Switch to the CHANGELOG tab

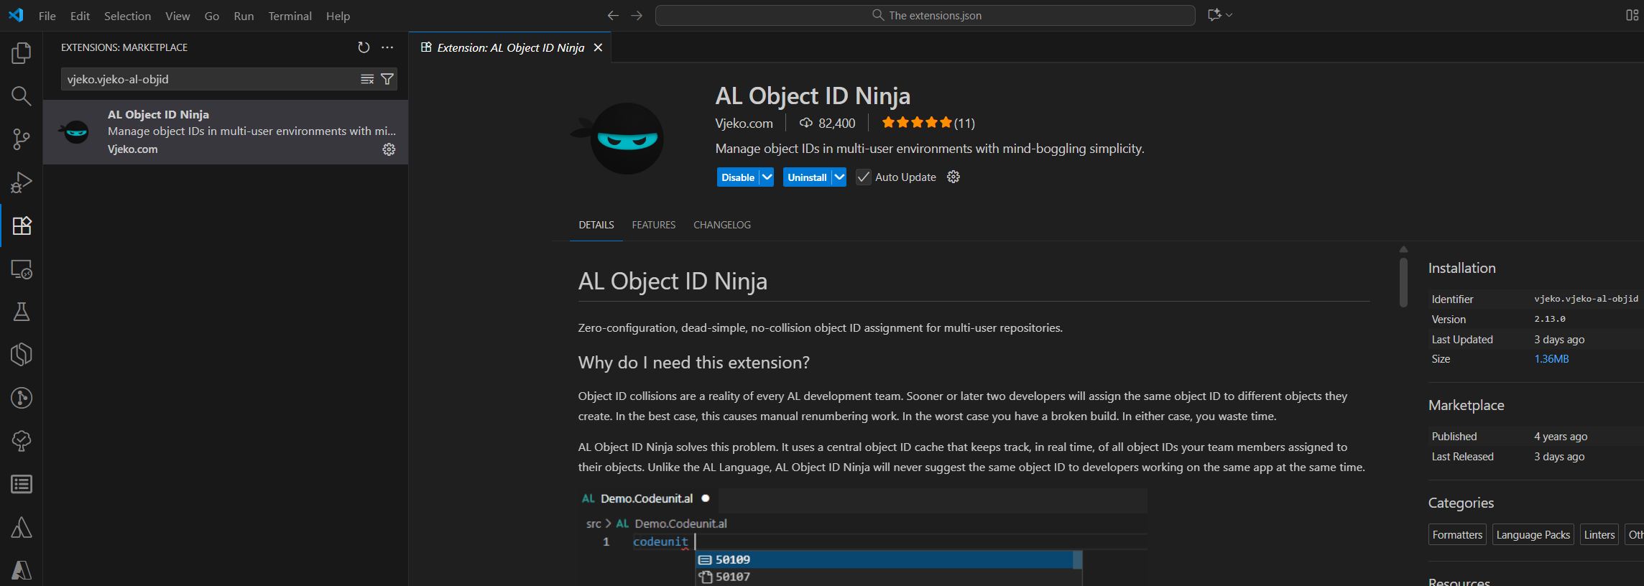[x=722, y=225]
